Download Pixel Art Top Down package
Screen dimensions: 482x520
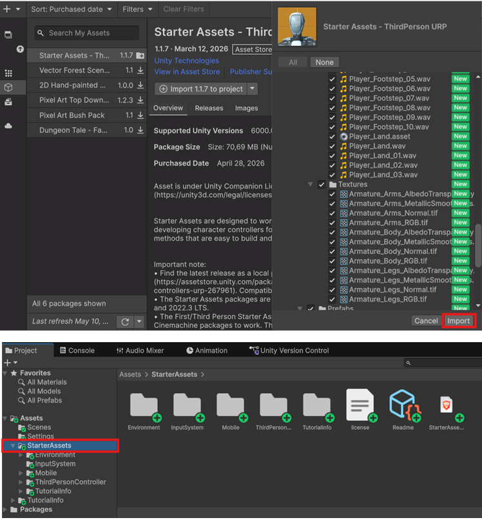[140, 100]
